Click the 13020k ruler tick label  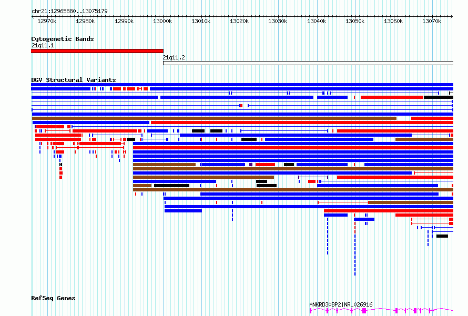(239, 21)
